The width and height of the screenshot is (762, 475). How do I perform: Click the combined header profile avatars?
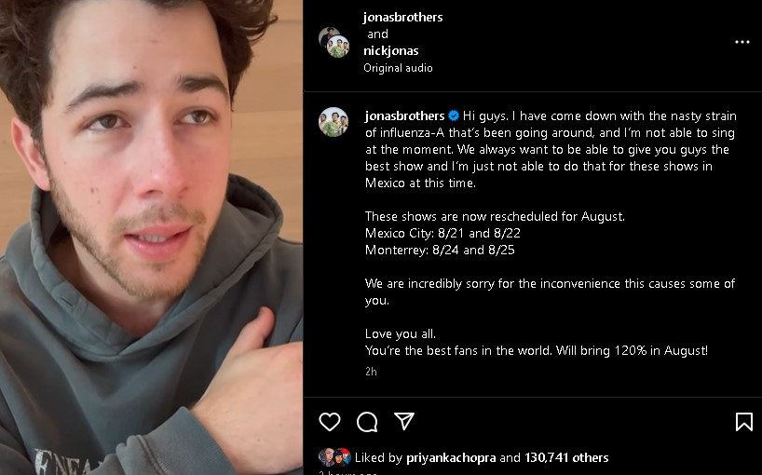pos(333,42)
